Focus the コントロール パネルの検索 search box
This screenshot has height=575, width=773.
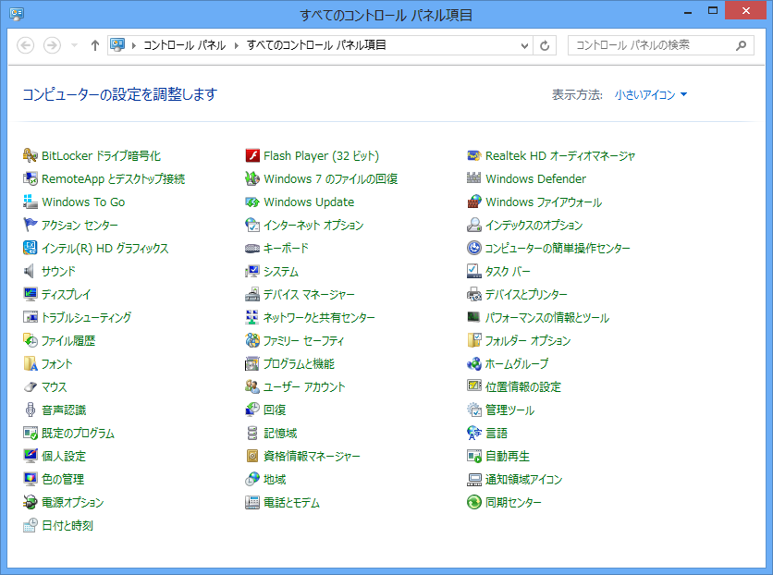coord(660,45)
